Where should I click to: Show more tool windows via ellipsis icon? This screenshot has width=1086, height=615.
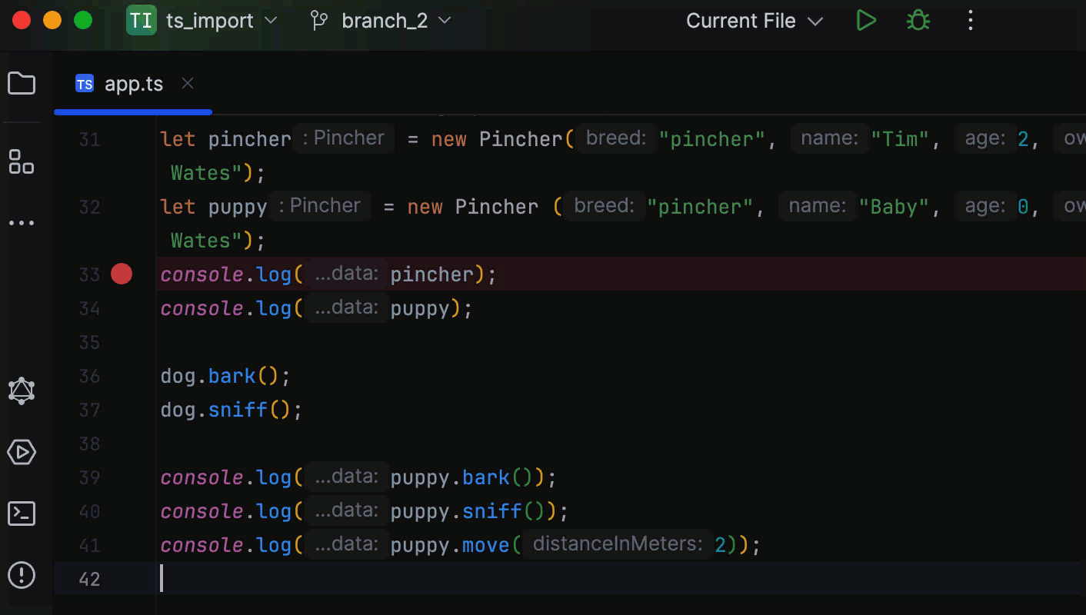pos(22,223)
